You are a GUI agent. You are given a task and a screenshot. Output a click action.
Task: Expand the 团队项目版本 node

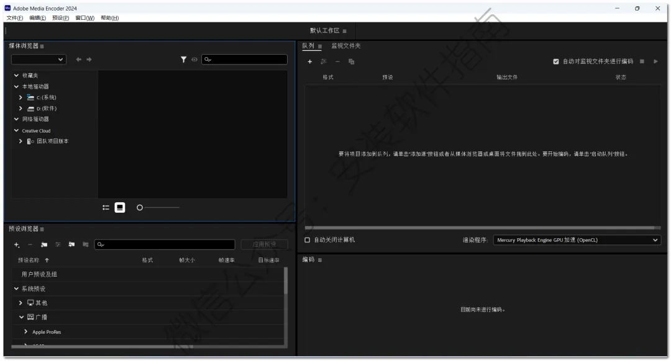coord(21,141)
